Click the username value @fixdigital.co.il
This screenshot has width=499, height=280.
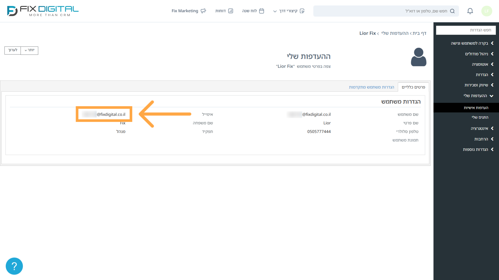pyautogui.click(x=309, y=114)
